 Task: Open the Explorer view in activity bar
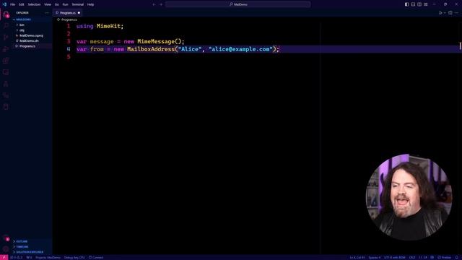tap(6, 14)
